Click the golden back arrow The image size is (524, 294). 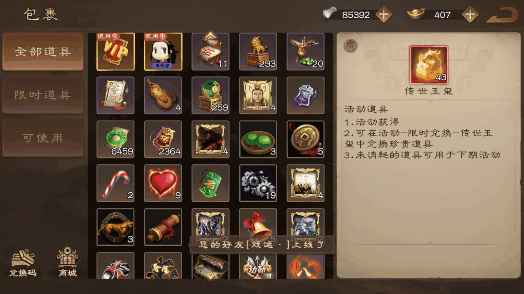[x=502, y=15]
